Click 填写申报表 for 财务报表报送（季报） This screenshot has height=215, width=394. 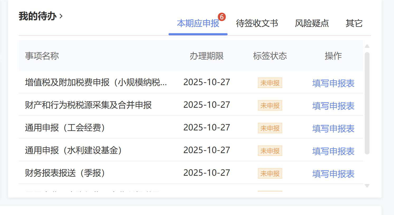[333, 174]
